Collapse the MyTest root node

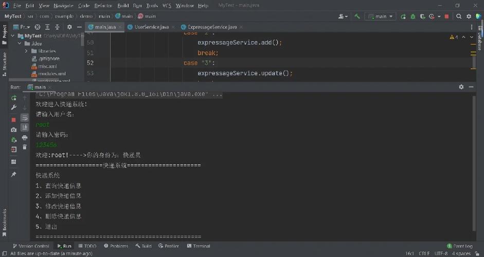point(13,36)
